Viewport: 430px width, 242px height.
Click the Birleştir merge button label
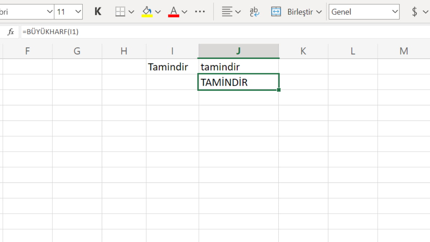[x=300, y=12]
